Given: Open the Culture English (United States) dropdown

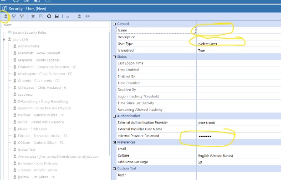Looking at the screenshot, I should point(239,155).
